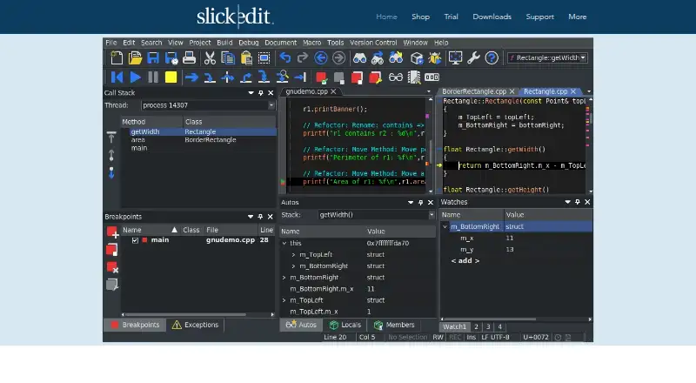Click the Toggle Breakpoint red icon in debug toolbar
This screenshot has height=383, width=696.
pos(321,77)
